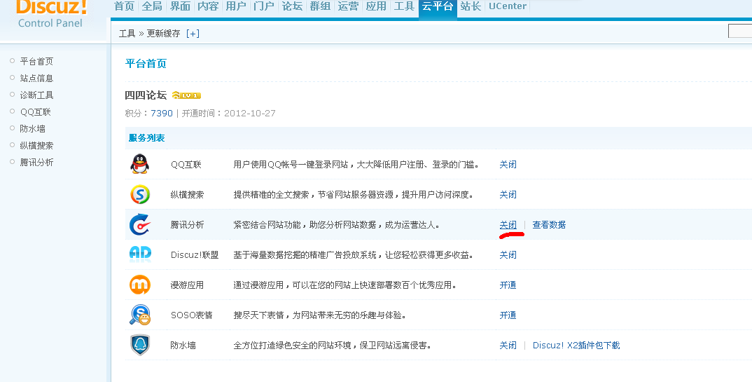
Task: Select 纵横搜索 in the sidebar
Action: 36,145
